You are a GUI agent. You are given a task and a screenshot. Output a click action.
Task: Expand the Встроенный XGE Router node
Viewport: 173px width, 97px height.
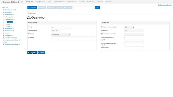tap(4, 40)
